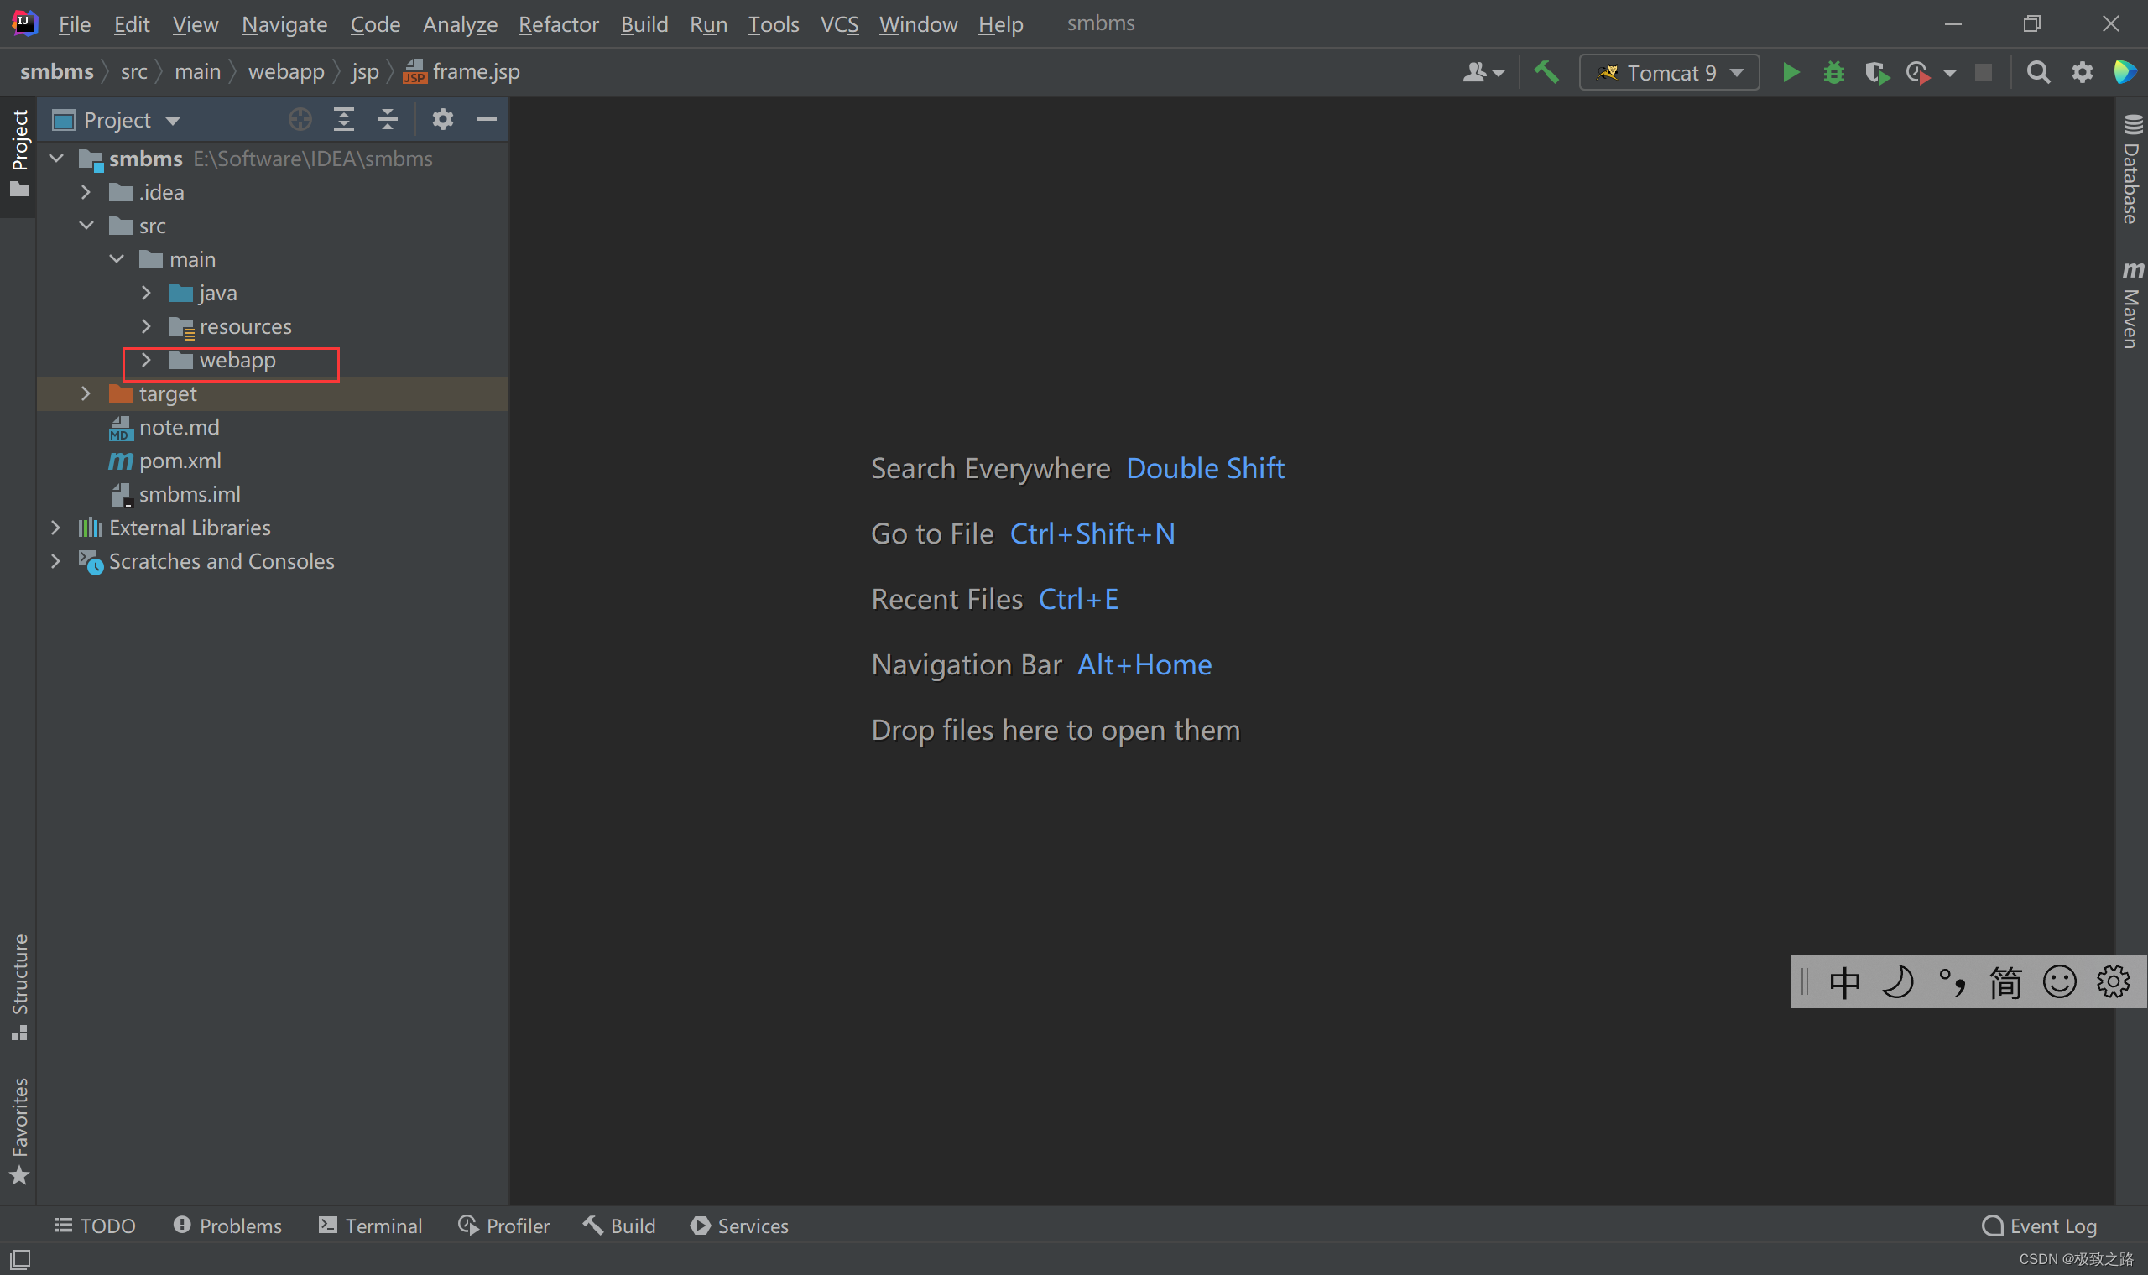Click the Stop process button
The image size is (2148, 1275).
[1983, 72]
